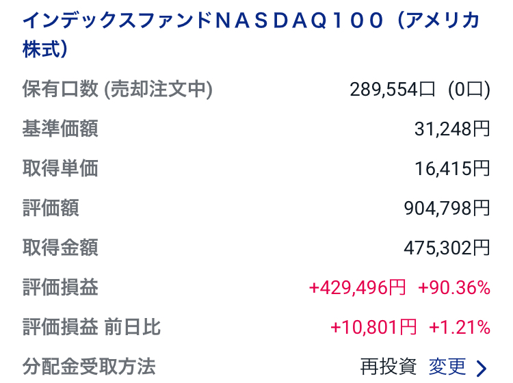Image resolution: width=513 pixels, height=383 pixels.
Task: Click the +429,496円 unrealized gain value
Action: (x=357, y=288)
